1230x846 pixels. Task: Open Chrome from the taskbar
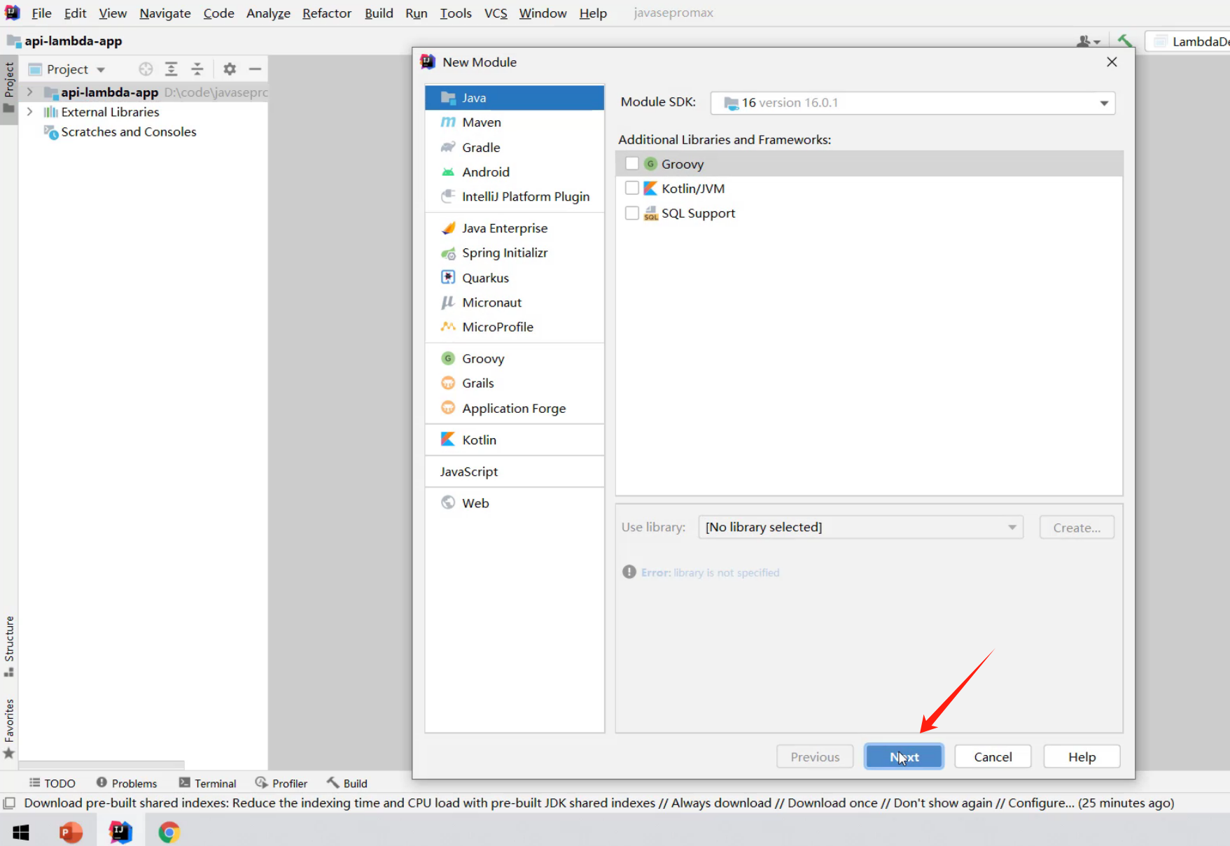pos(169,832)
